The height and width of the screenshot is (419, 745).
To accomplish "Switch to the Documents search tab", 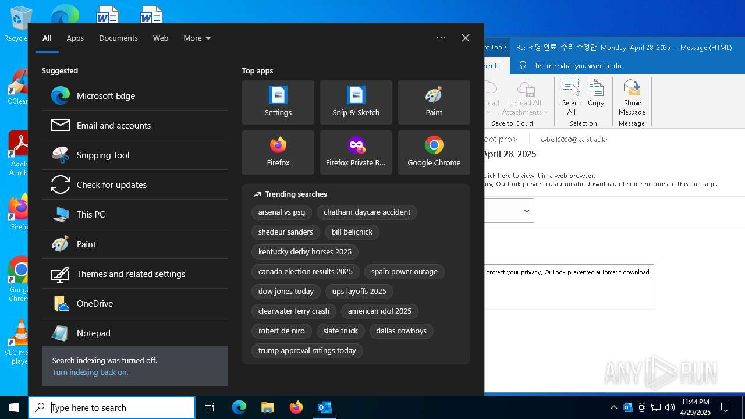I will (x=118, y=38).
